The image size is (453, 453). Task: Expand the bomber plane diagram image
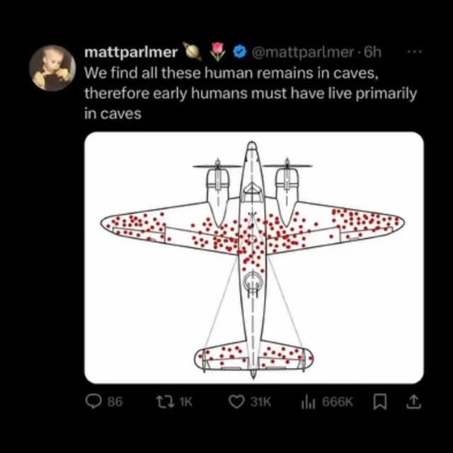[x=253, y=257]
